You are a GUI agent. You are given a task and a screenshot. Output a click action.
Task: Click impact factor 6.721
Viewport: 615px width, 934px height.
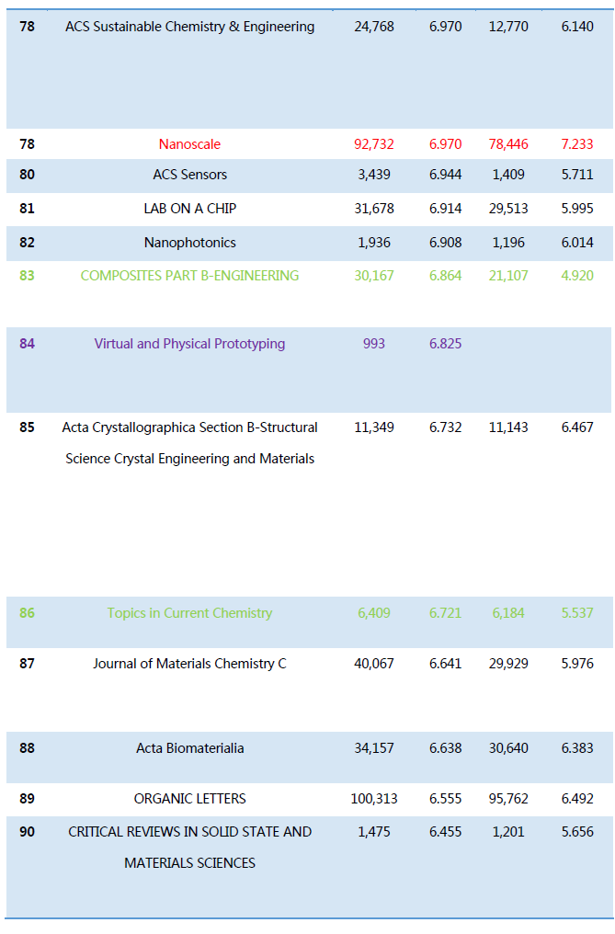(445, 613)
